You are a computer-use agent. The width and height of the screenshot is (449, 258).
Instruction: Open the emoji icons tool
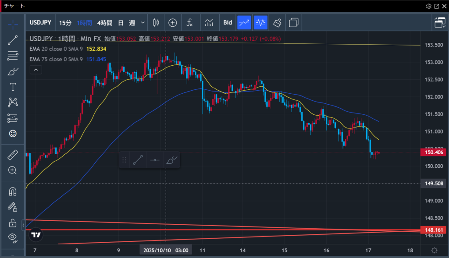13,134
